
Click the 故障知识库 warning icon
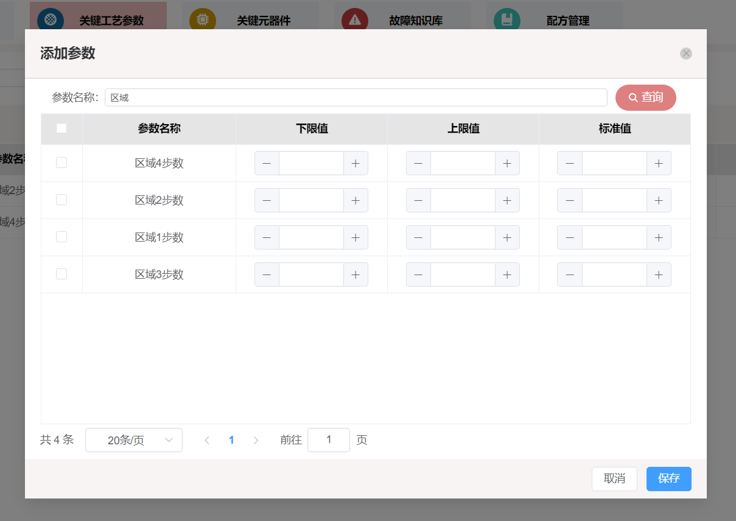pyautogui.click(x=355, y=20)
